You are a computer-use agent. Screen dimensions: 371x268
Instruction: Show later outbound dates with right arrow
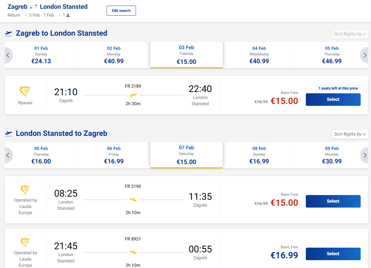pos(364,55)
